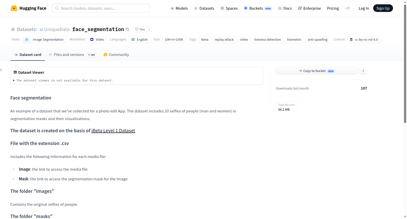Viewport: 407px width, 219px height.
Task: Click the Buckets nav icon
Action: pos(246,8)
